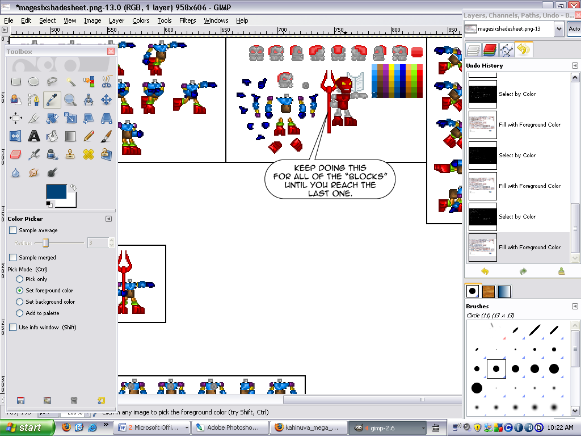The image size is (581, 436).
Task: Select the Move tool
Action: point(106,99)
